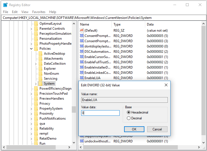Click the Personalization folder icon
Viewport: 207px width, 151px height.
point(36,39)
